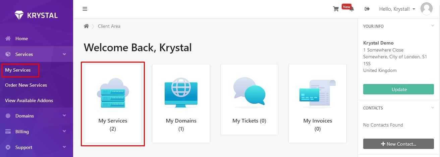This screenshot has height=157, width=440.
Task: Click the chat bubbles icon on My Tickets card
Action: (249, 93)
